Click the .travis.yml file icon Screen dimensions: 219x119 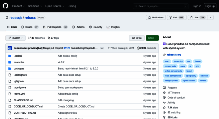tap(10, 94)
